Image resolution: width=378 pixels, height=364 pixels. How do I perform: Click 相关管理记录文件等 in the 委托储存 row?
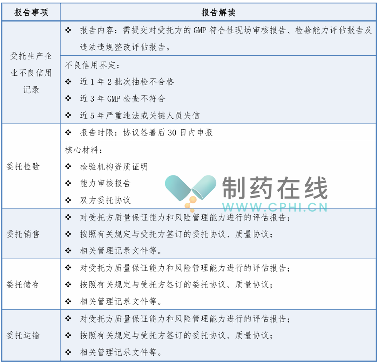click(x=121, y=301)
